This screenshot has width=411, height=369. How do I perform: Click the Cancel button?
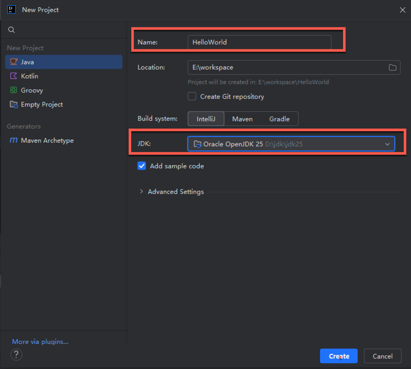click(x=382, y=356)
